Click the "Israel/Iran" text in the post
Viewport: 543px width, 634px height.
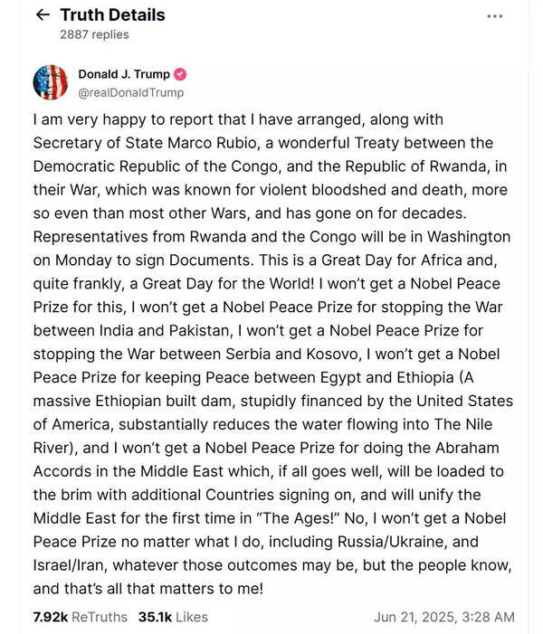[71, 566]
